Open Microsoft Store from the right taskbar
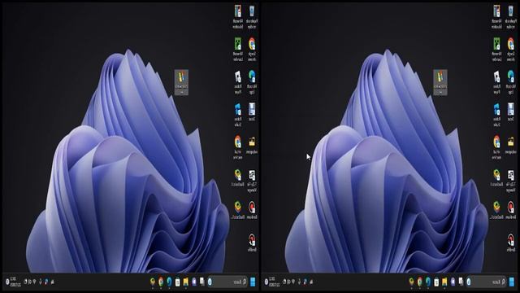Viewport: 520px width, 293px height. pos(436,282)
